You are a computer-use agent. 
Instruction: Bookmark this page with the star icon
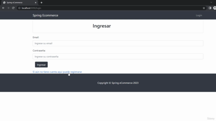(204, 8)
